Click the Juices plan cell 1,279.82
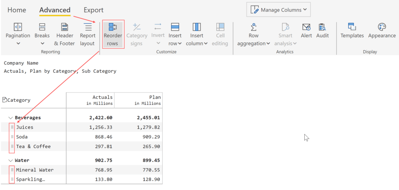The width and height of the screenshot is (399, 190). click(148, 127)
